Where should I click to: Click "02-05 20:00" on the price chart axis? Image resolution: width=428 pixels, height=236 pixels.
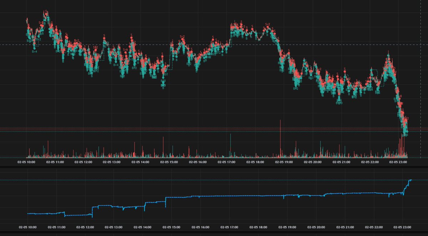(312, 162)
